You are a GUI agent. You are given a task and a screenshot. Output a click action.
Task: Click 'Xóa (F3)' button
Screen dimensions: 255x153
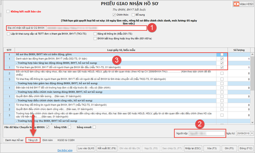(212, 148)
